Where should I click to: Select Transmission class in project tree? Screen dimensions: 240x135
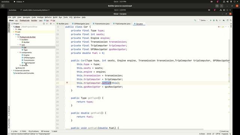coord(29,60)
